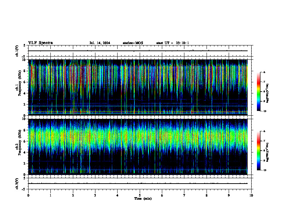Viewport: 283px width, 219px height.
Task: Click the time axis tick label "5"
Action: pos(140,195)
